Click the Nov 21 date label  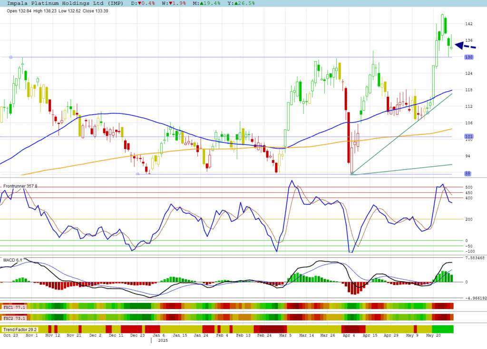(74, 335)
